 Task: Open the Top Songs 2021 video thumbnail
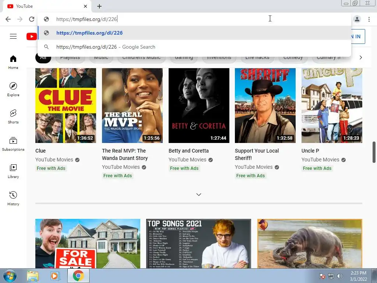coord(198,244)
